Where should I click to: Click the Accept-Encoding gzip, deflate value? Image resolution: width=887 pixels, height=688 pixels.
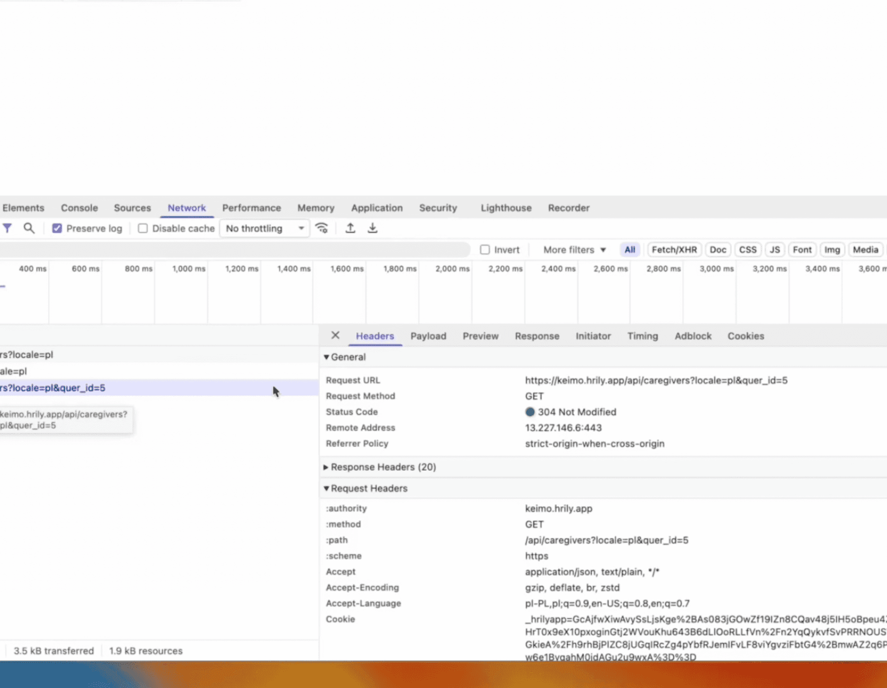tap(572, 587)
